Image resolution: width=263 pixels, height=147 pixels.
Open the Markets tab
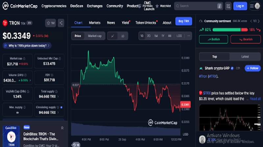tap(95, 23)
